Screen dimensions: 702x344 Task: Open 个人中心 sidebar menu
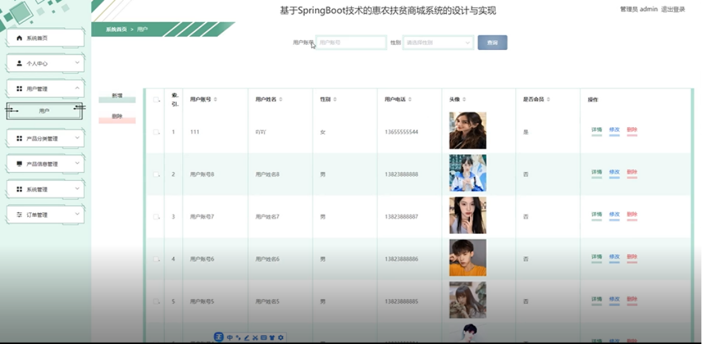click(x=45, y=63)
